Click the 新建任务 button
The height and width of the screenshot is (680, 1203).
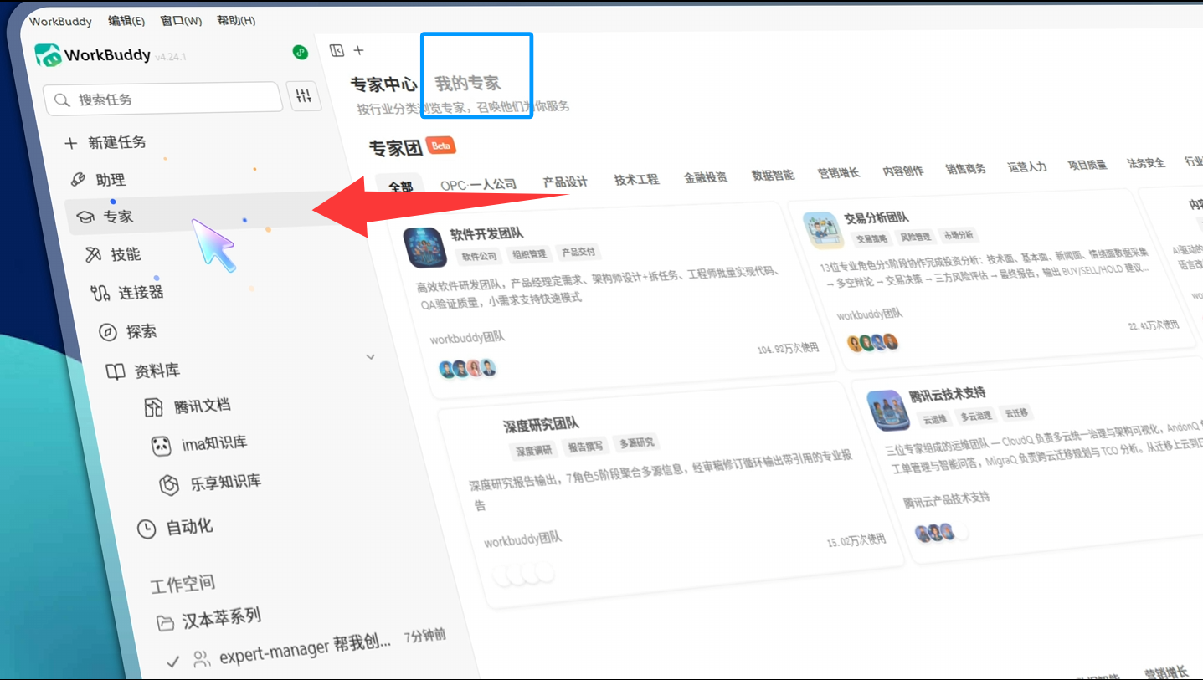coord(105,142)
